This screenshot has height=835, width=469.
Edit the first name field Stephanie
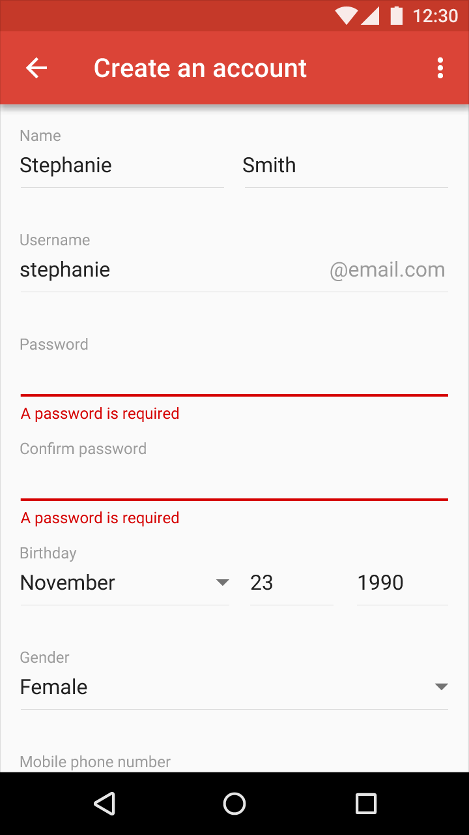122,166
